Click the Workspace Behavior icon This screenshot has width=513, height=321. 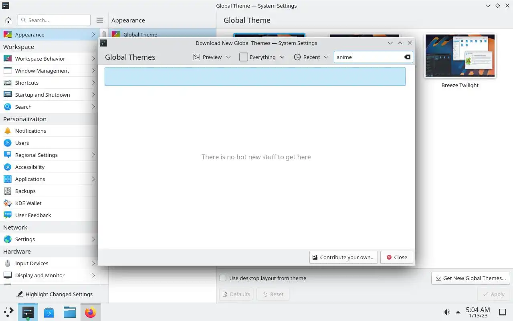(x=7, y=59)
